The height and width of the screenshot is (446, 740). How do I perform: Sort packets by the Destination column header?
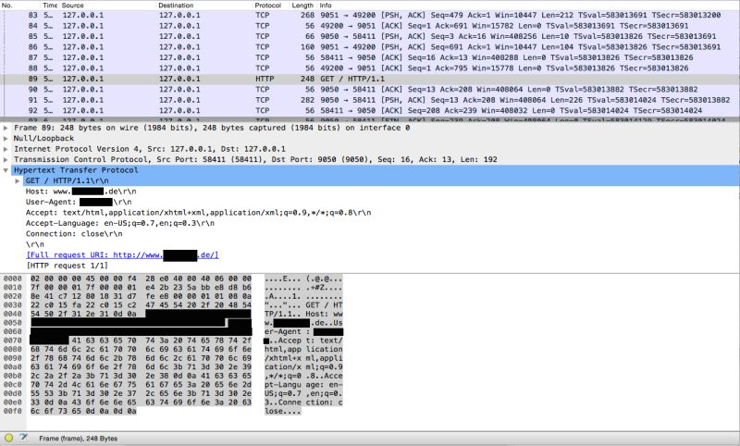click(x=176, y=6)
